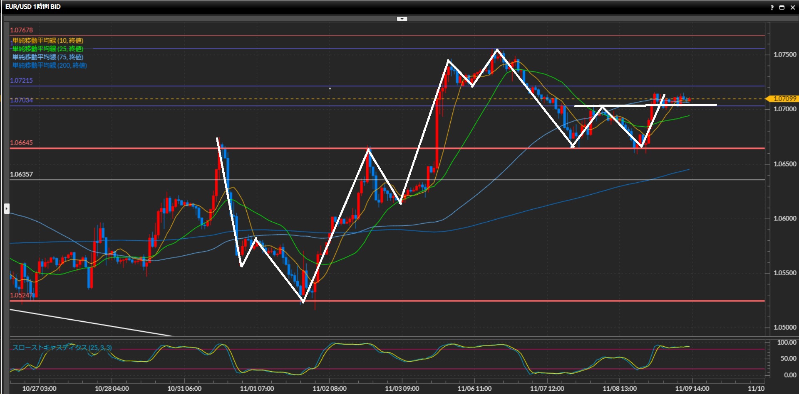Viewport: 799px width, 394px height.
Task: Expand the left side panel arrow
Action: click(x=7, y=208)
